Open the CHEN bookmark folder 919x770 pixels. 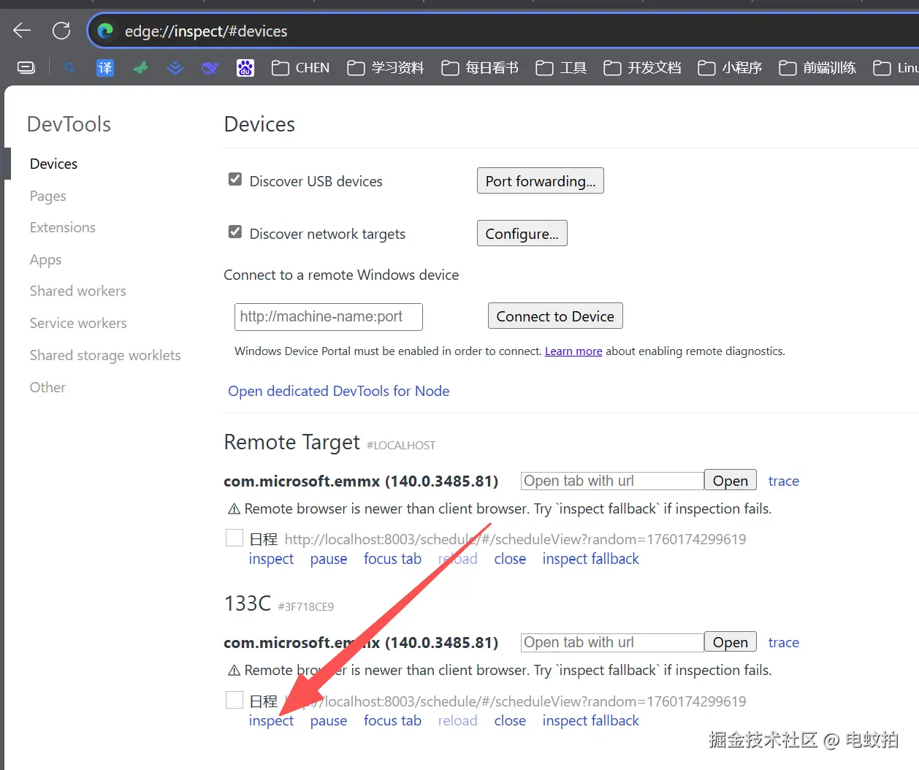[x=301, y=68]
